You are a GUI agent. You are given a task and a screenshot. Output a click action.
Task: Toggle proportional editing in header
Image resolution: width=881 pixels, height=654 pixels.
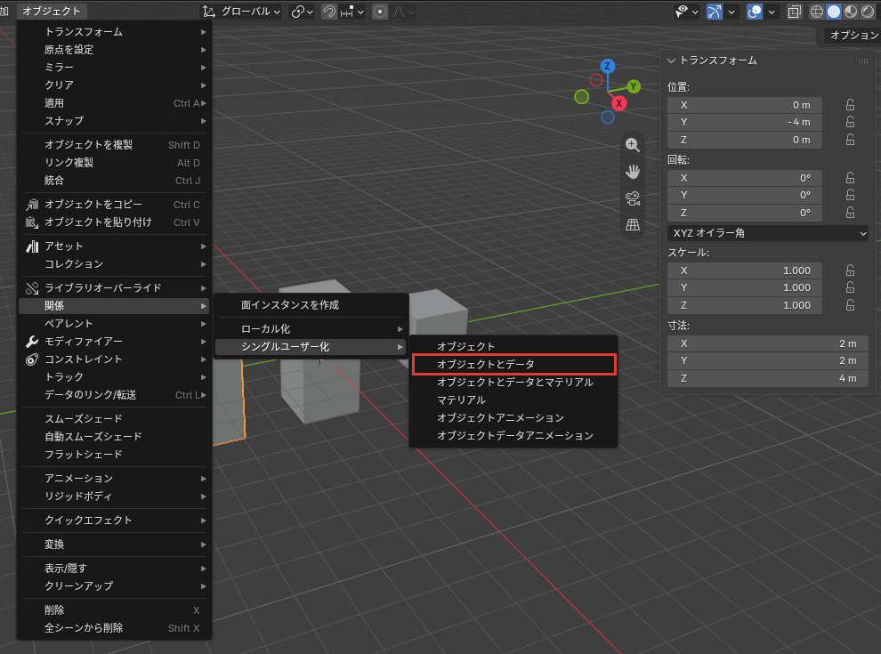click(x=380, y=12)
